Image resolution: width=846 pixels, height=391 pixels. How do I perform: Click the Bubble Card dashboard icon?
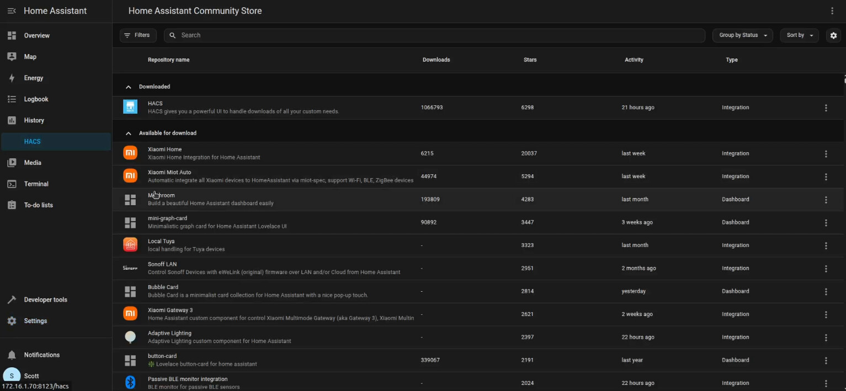pyautogui.click(x=130, y=291)
